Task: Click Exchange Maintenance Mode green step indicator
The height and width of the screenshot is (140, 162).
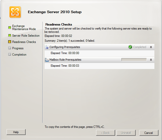Action: (10, 28)
